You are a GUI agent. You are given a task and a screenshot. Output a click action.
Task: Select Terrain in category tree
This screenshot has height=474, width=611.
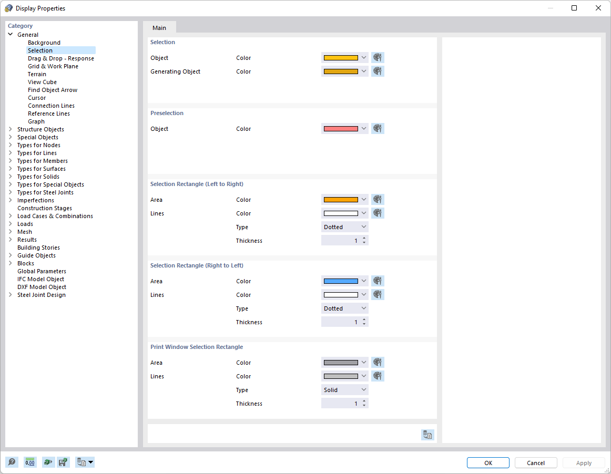click(37, 74)
